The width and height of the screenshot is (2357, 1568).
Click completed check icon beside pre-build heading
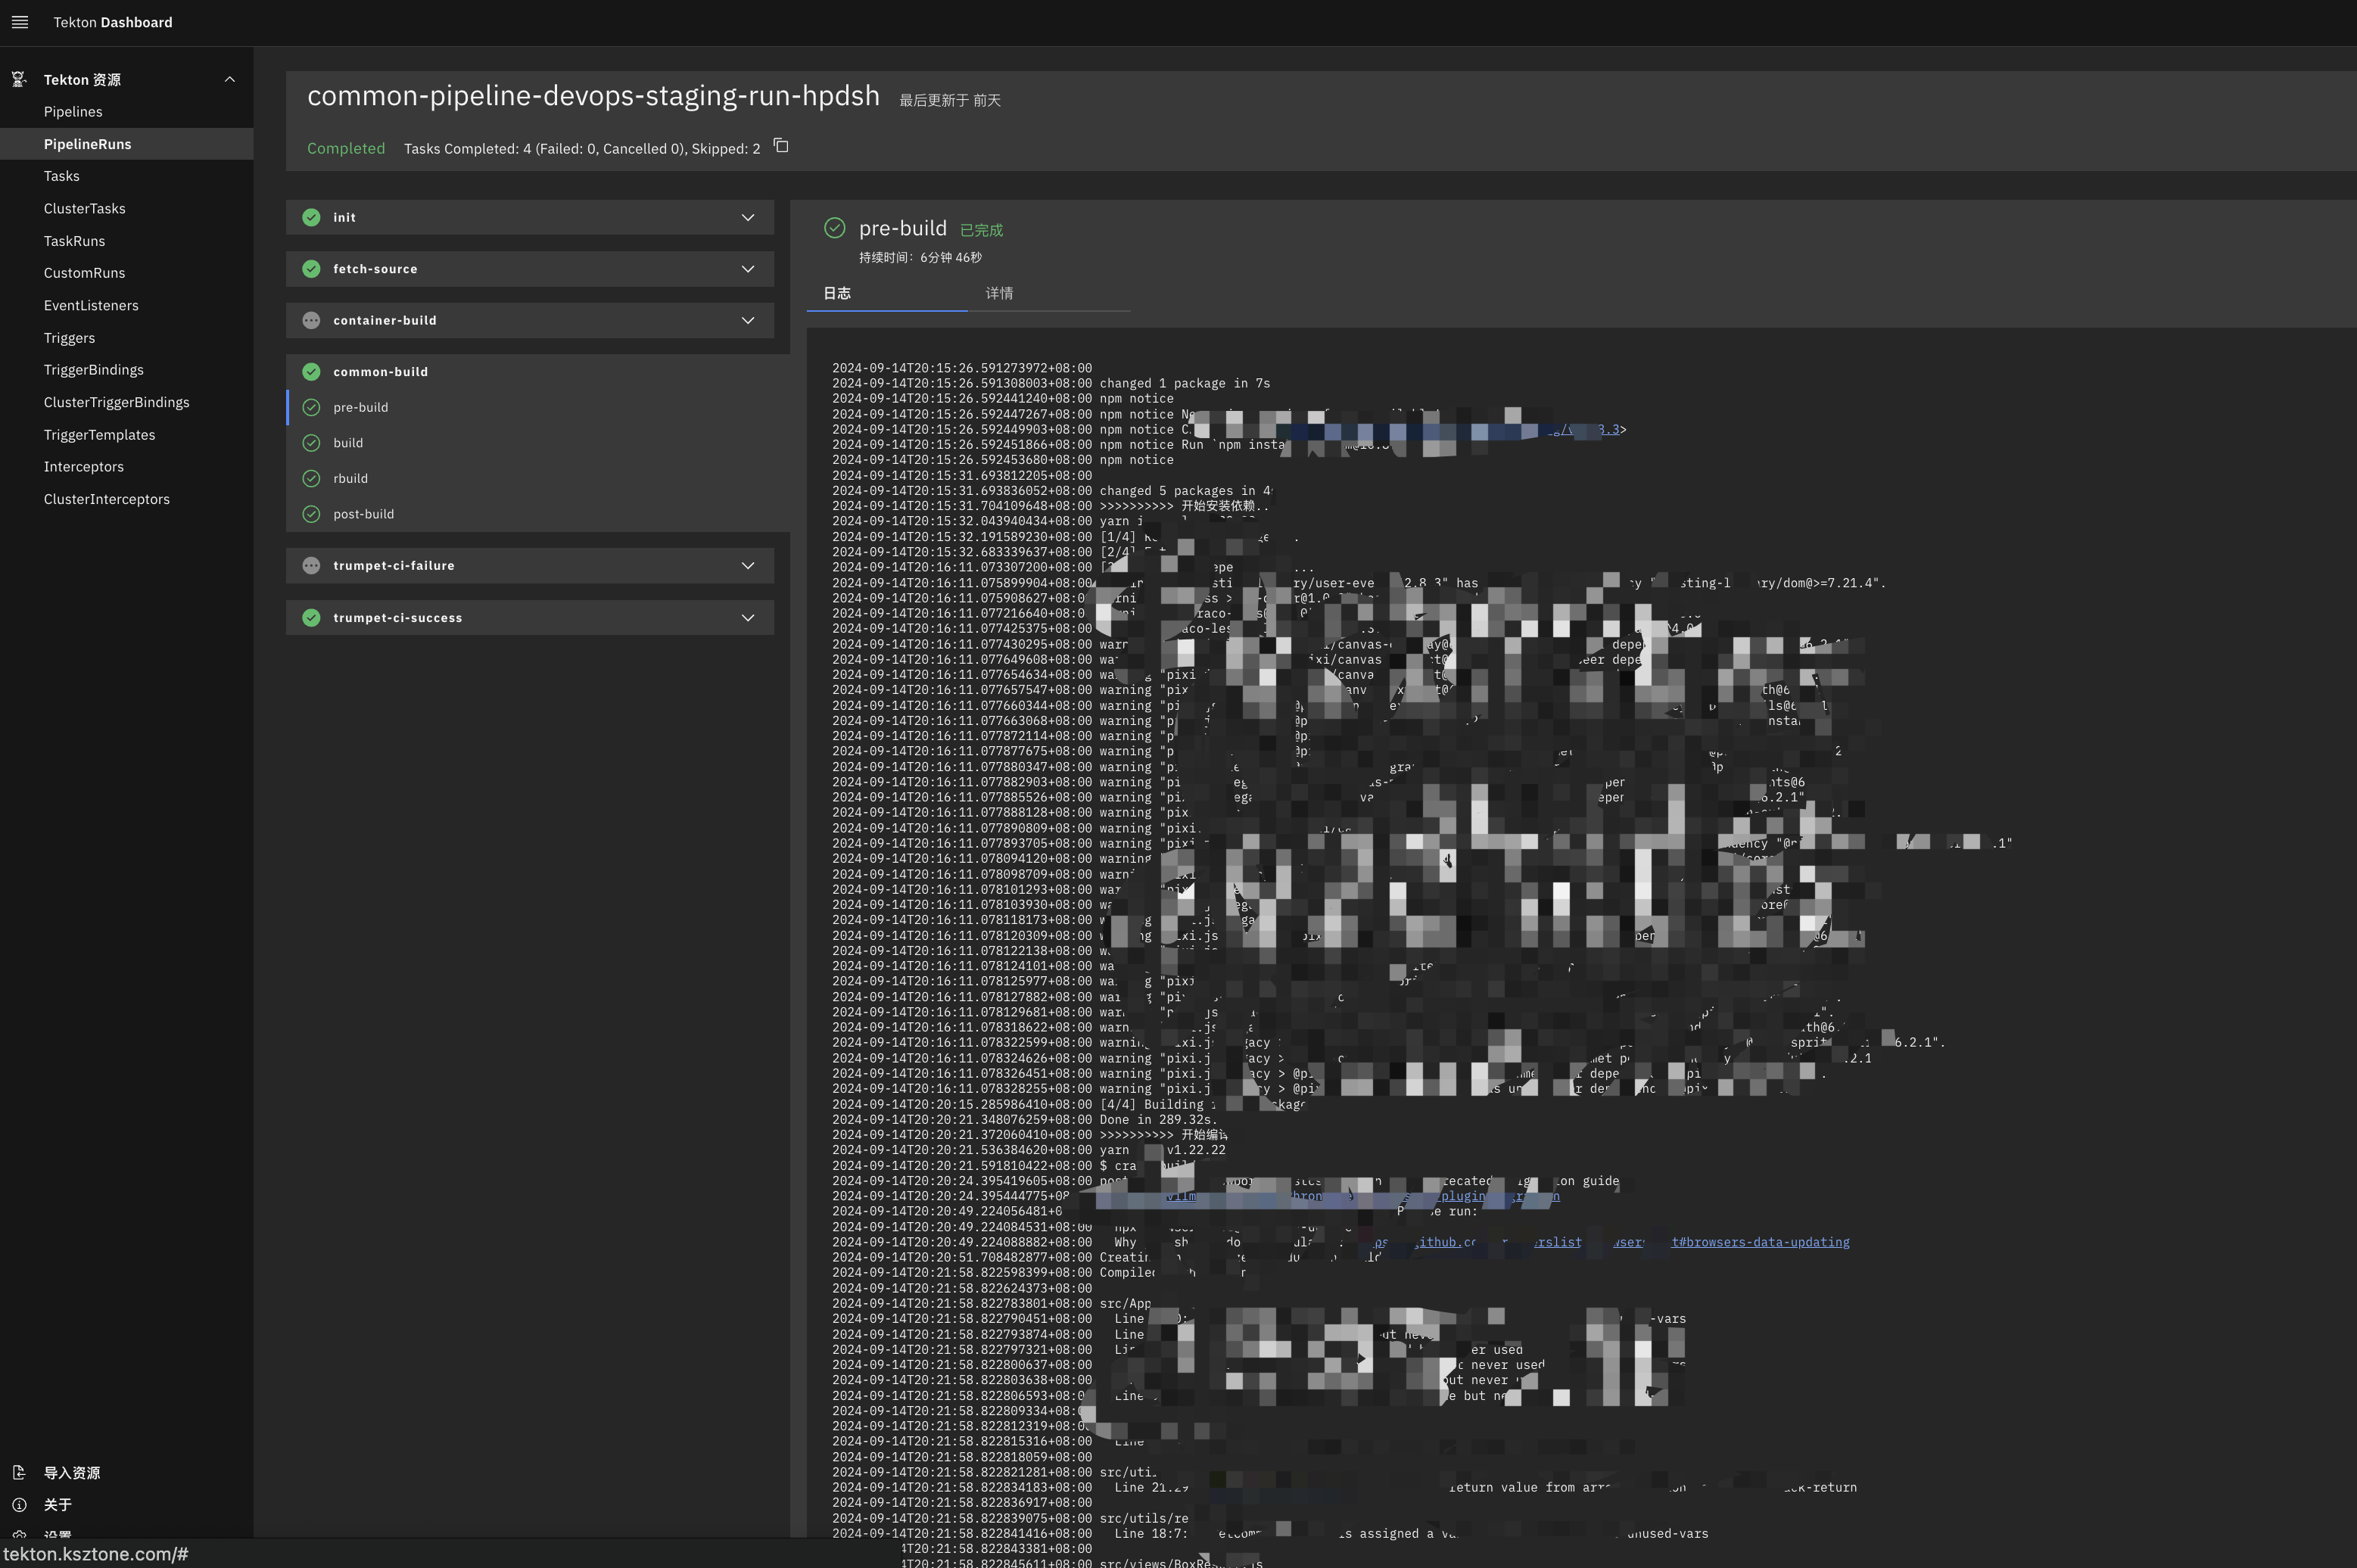[834, 228]
